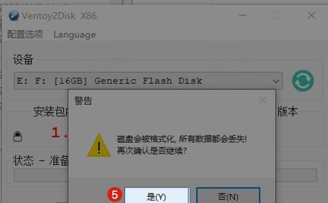Minimize the Ventoy2Disk window
328x203 pixels.
coord(242,15)
